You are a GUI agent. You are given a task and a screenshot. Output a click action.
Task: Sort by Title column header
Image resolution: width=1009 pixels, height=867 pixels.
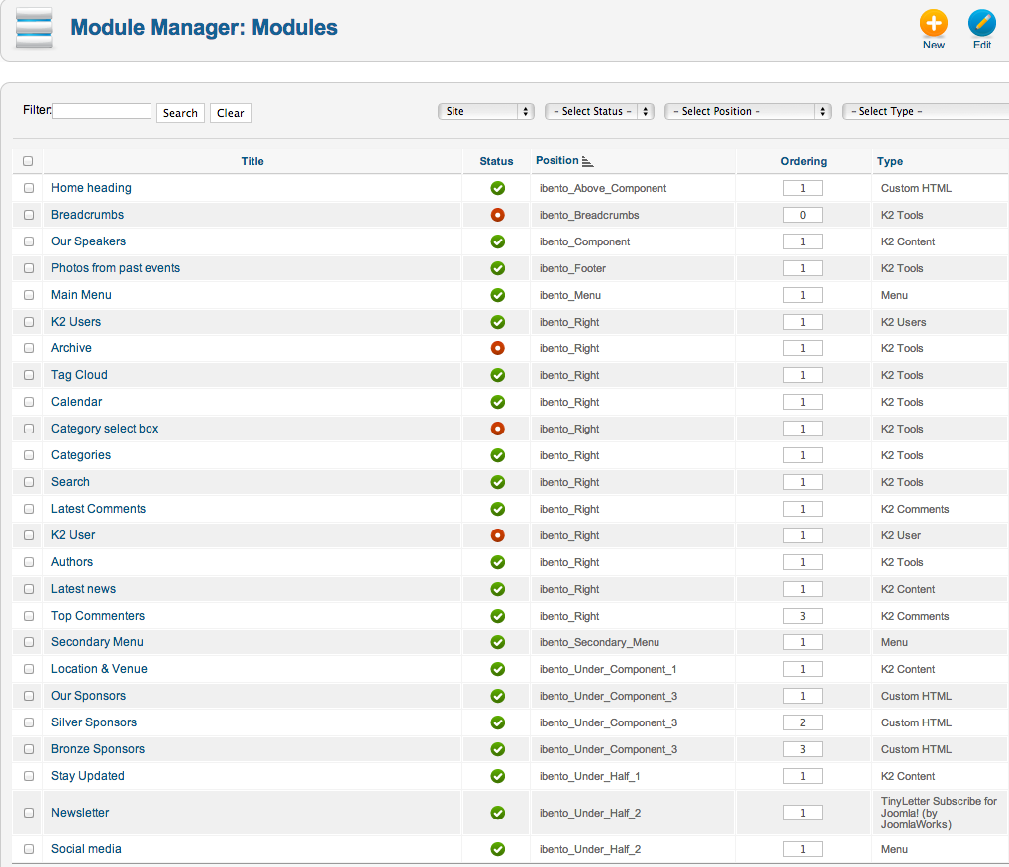coord(252,161)
